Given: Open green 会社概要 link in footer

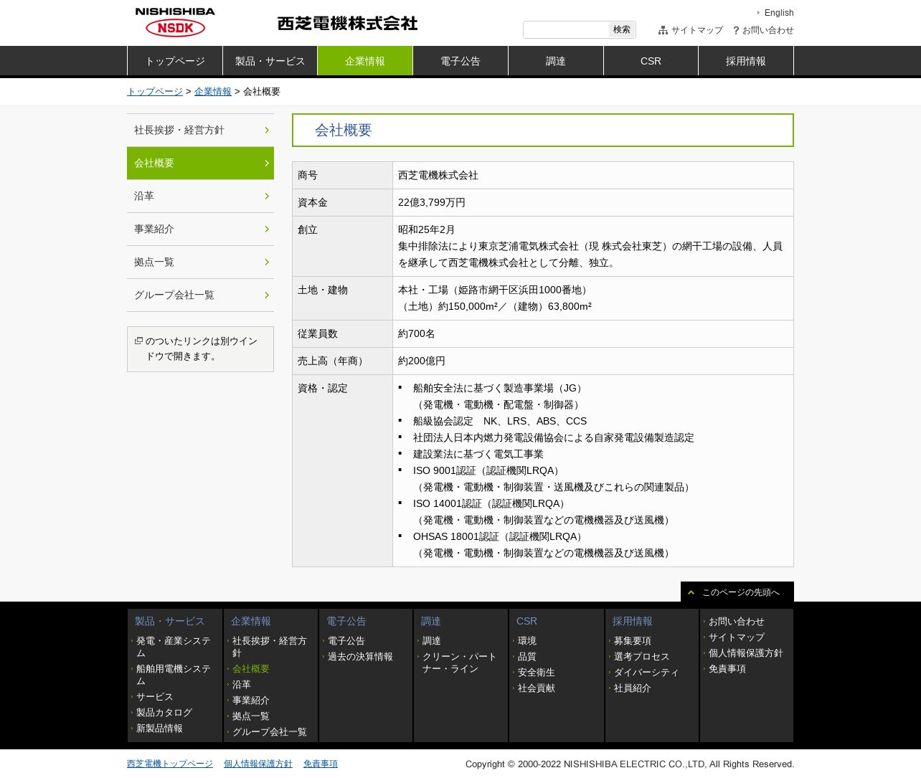Looking at the screenshot, I should [x=251, y=669].
